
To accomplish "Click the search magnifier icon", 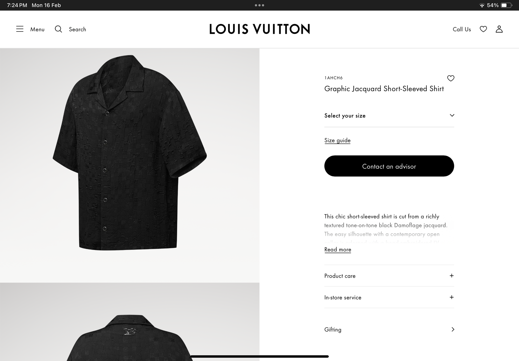I will (58, 29).
